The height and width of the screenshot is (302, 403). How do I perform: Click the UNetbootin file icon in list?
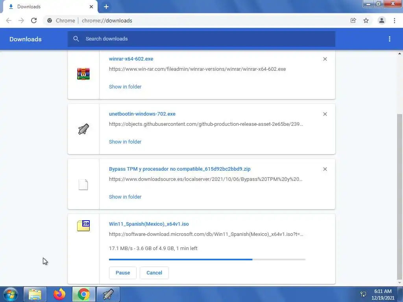[83, 129]
